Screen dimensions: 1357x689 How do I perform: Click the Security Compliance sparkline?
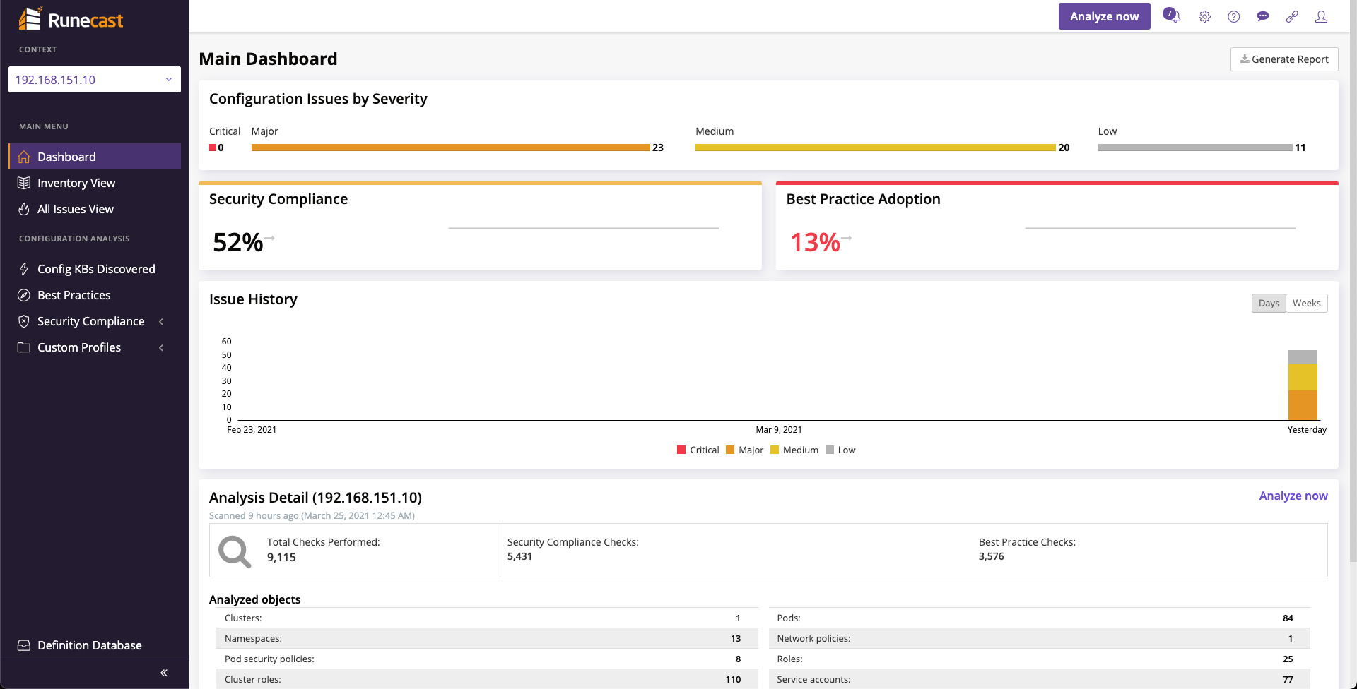tap(583, 228)
